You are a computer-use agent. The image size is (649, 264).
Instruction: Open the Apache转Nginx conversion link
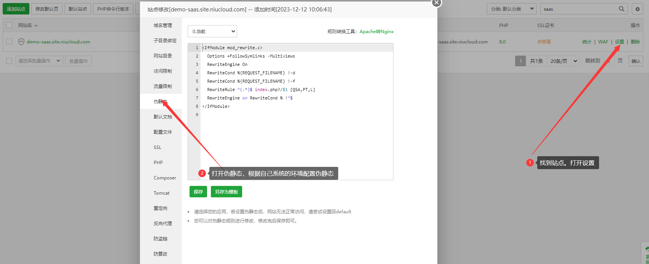coord(376,31)
